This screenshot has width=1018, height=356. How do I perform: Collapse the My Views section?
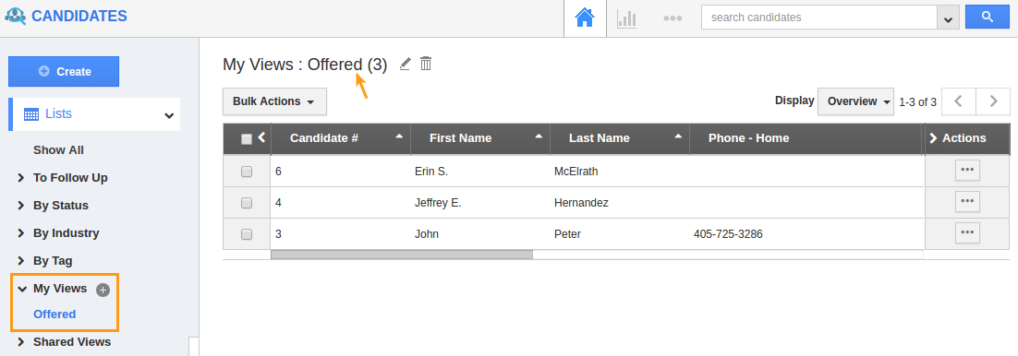[x=21, y=290]
